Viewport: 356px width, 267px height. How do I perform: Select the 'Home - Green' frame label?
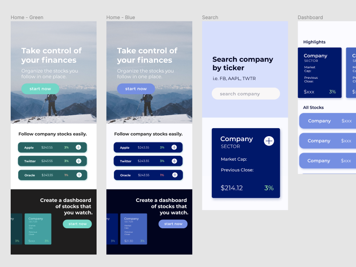pyautogui.click(x=27, y=17)
